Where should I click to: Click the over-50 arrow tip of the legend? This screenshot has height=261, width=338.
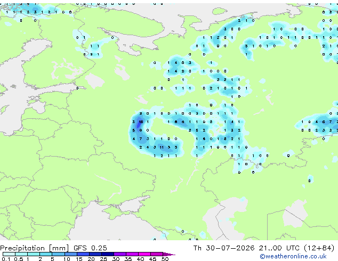click(x=169, y=254)
